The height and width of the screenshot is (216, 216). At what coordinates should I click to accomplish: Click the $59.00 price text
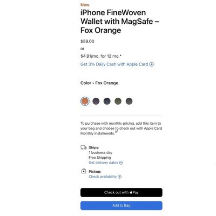click(87, 42)
